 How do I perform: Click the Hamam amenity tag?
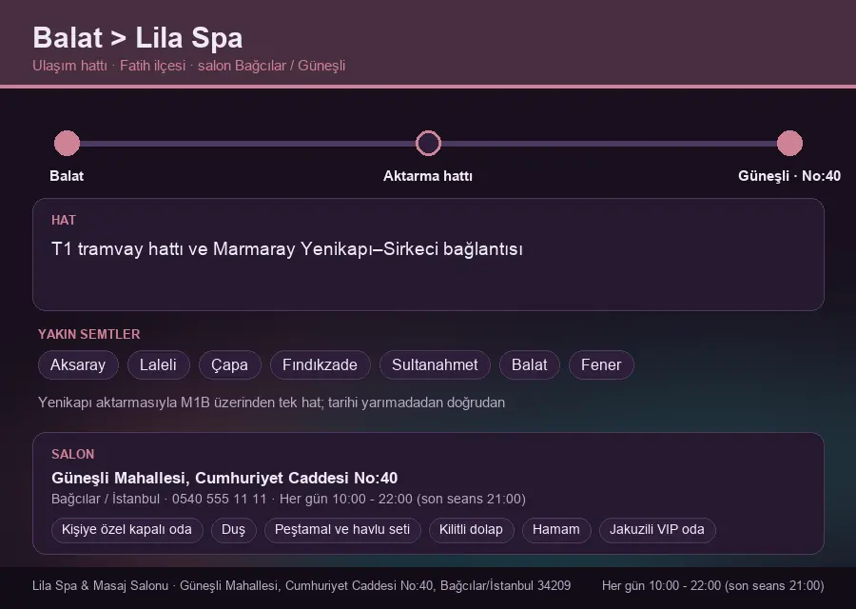[556, 530]
